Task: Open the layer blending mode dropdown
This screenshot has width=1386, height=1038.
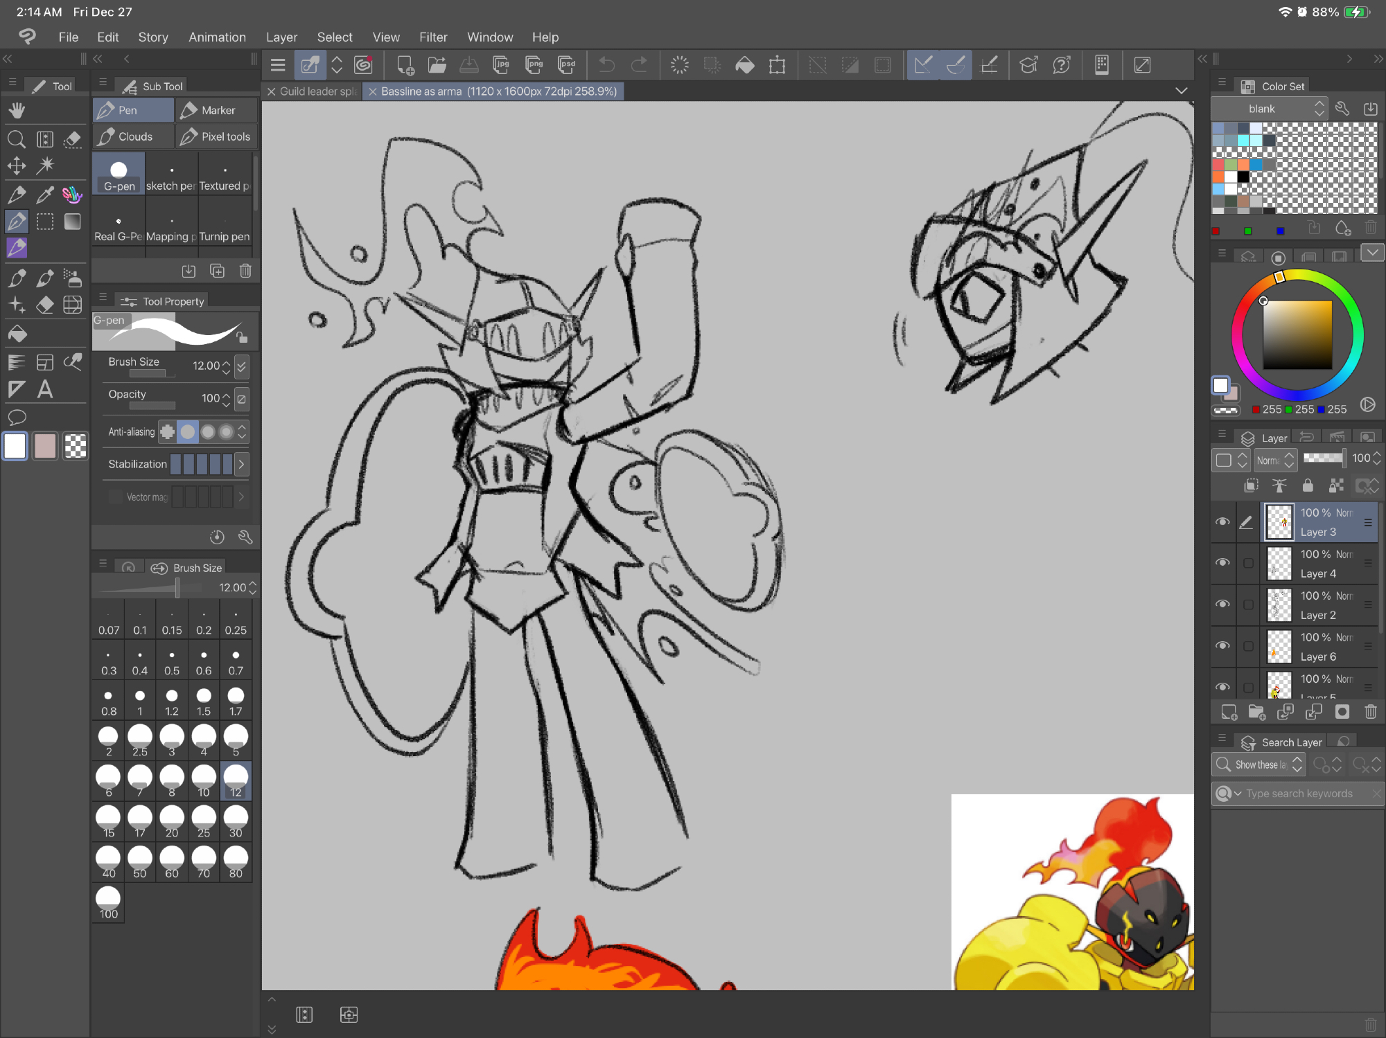Action: pyautogui.click(x=1274, y=460)
